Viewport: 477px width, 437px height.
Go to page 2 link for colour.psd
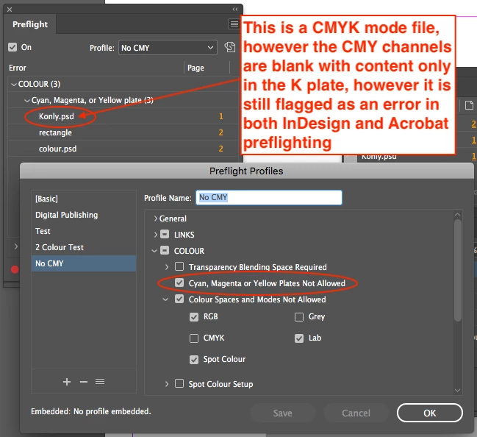(x=220, y=149)
